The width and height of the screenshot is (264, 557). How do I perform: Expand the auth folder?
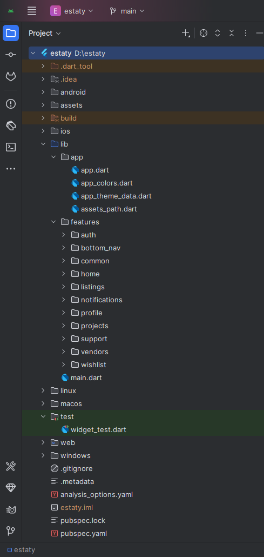[x=64, y=235]
